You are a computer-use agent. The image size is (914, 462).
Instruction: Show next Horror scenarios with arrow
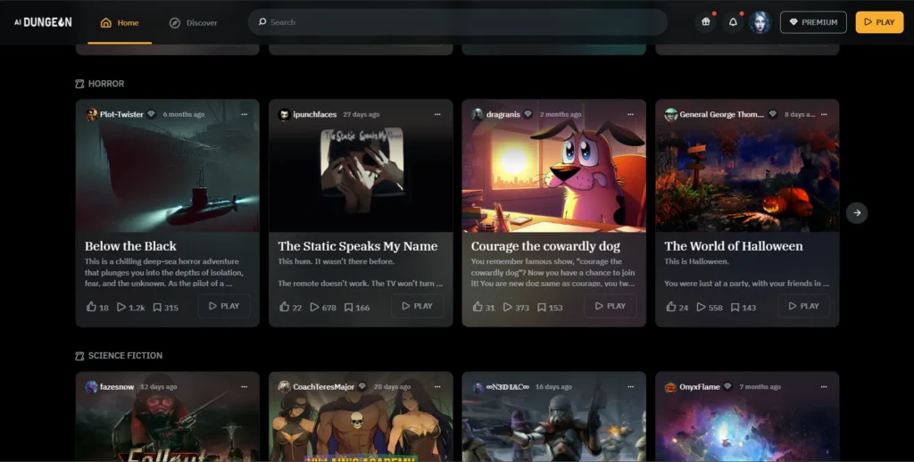(x=857, y=212)
